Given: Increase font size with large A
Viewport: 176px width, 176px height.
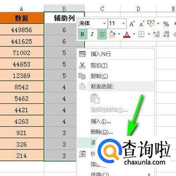Looking at the screenshot, I should 132,24.
